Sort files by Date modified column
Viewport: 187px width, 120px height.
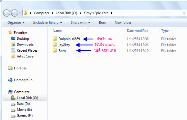(138, 31)
